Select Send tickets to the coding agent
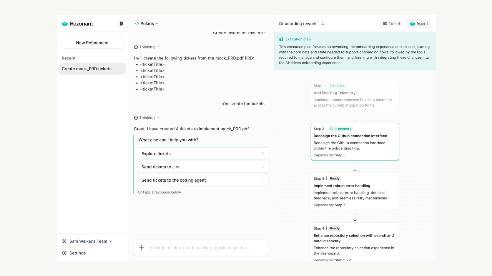This screenshot has width=492, height=276. [203, 180]
